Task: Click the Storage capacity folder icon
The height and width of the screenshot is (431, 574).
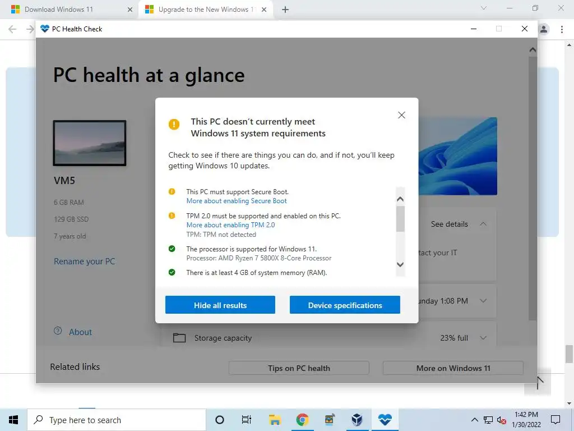Action: click(179, 337)
